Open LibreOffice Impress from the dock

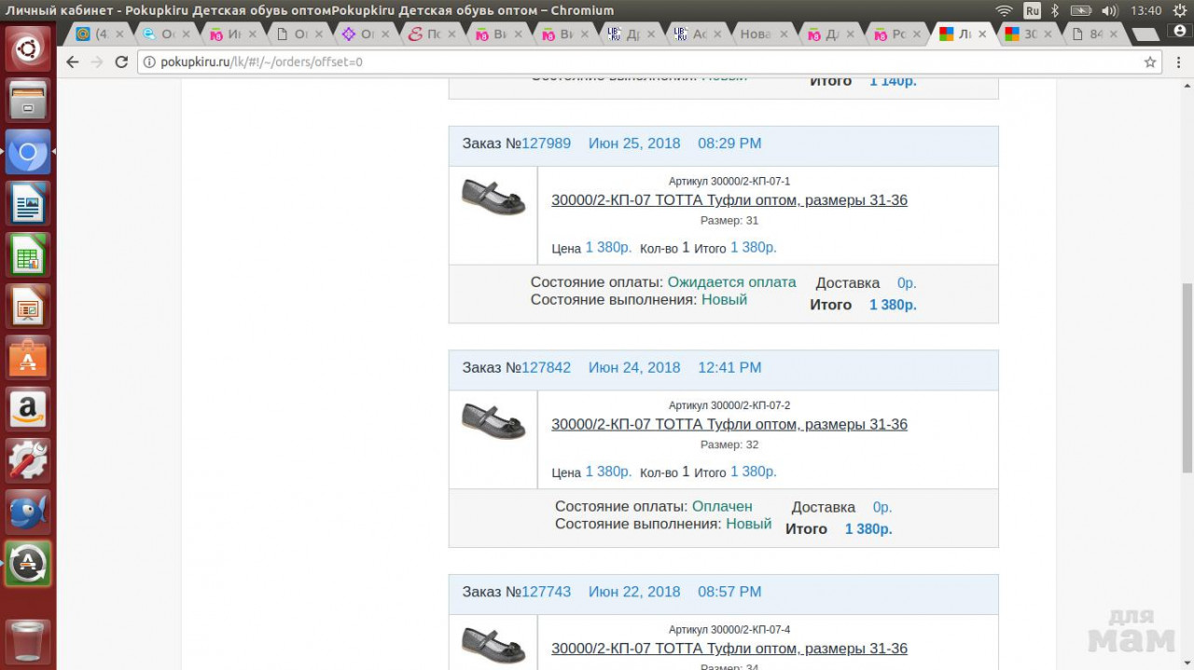click(x=28, y=307)
